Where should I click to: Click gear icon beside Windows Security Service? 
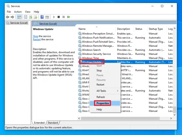tap(80, 54)
